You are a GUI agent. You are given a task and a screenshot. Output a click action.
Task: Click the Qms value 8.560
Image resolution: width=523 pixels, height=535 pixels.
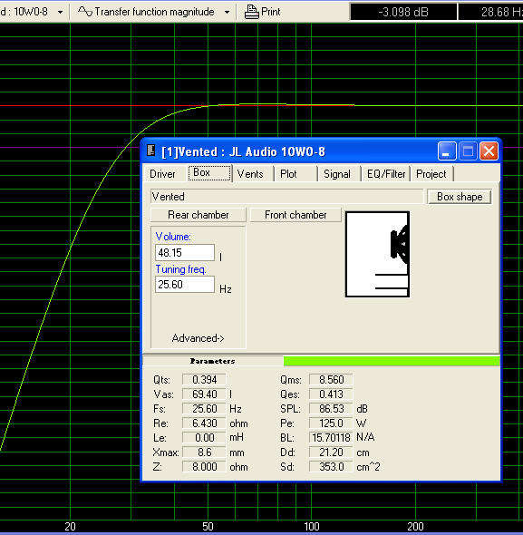[x=331, y=379]
